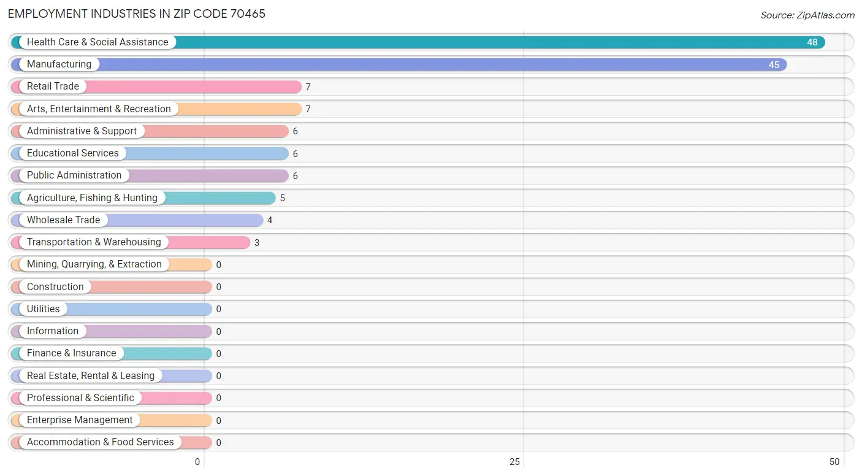
Task: Click the value 6 beside Educational Services bar
Action: pyautogui.click(x=296, y=154)
